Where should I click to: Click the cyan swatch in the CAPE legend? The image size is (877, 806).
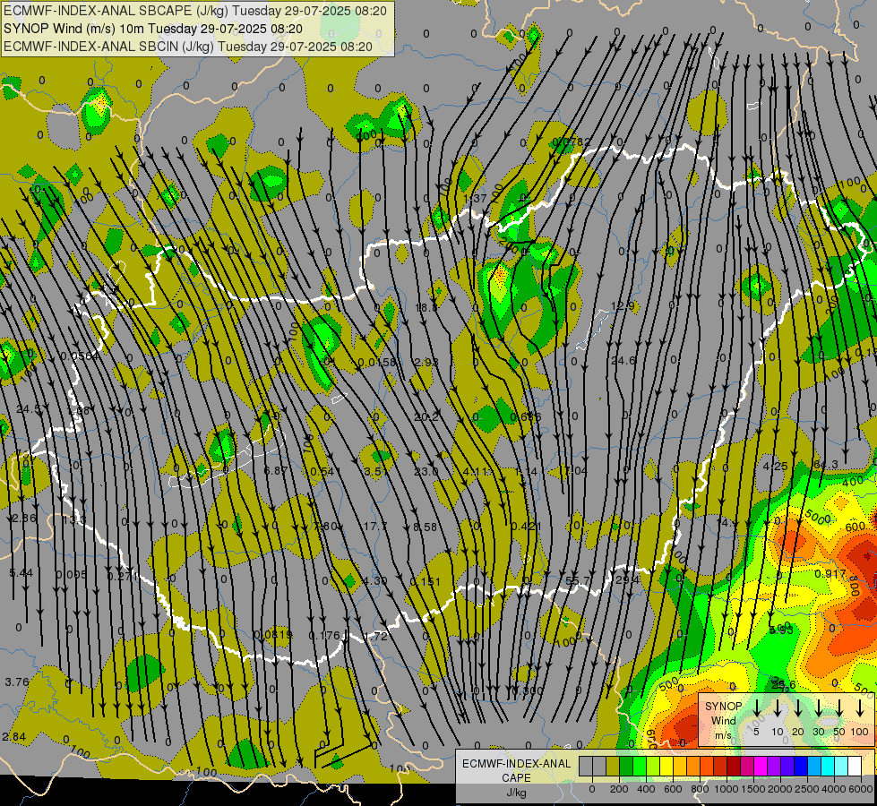pos(827,766)
